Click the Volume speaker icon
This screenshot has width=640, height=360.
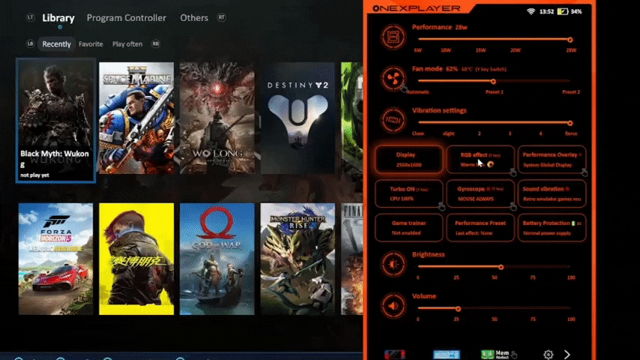tap(393, 306)
